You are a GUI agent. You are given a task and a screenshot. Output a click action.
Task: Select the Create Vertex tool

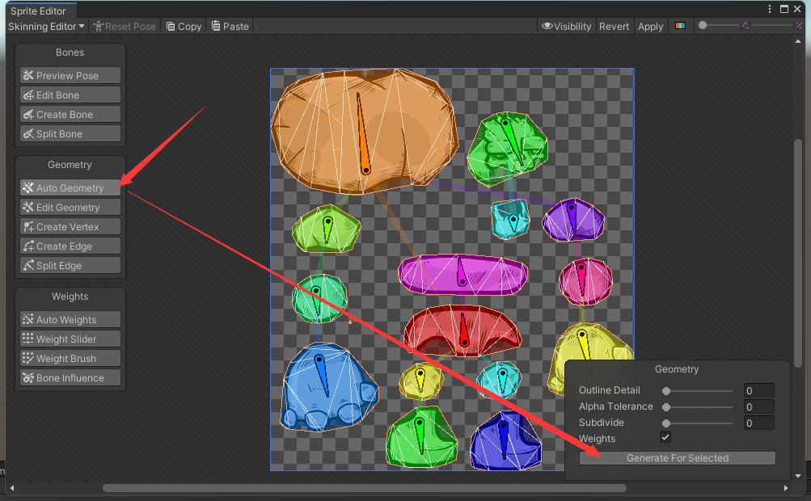(x=70, y=226)
